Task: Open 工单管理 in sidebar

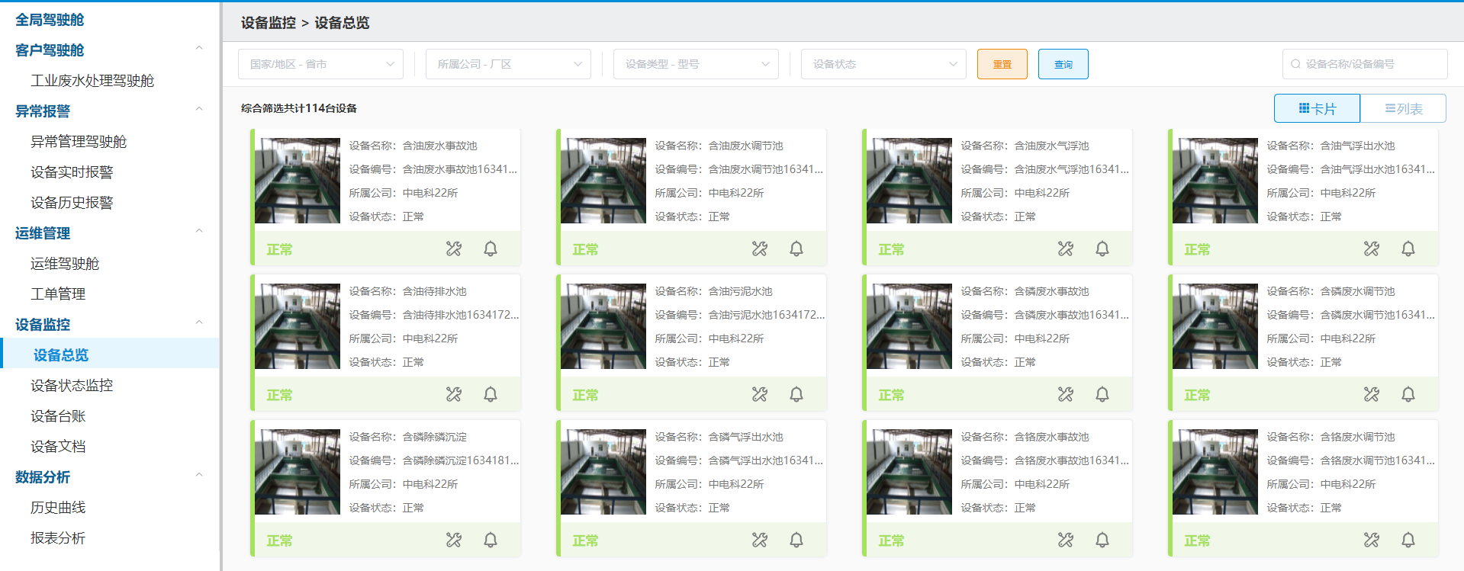Action: point(58,294)
